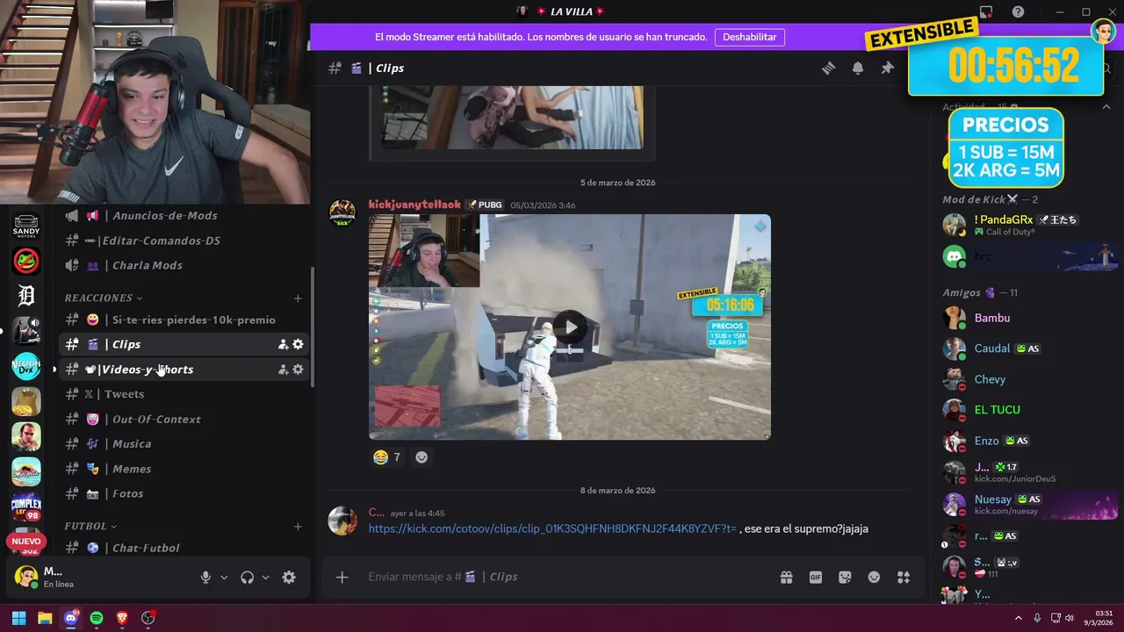1124x632 pixels.
Task: Open notification settings bell icon
Action: [x=858, y=68]
